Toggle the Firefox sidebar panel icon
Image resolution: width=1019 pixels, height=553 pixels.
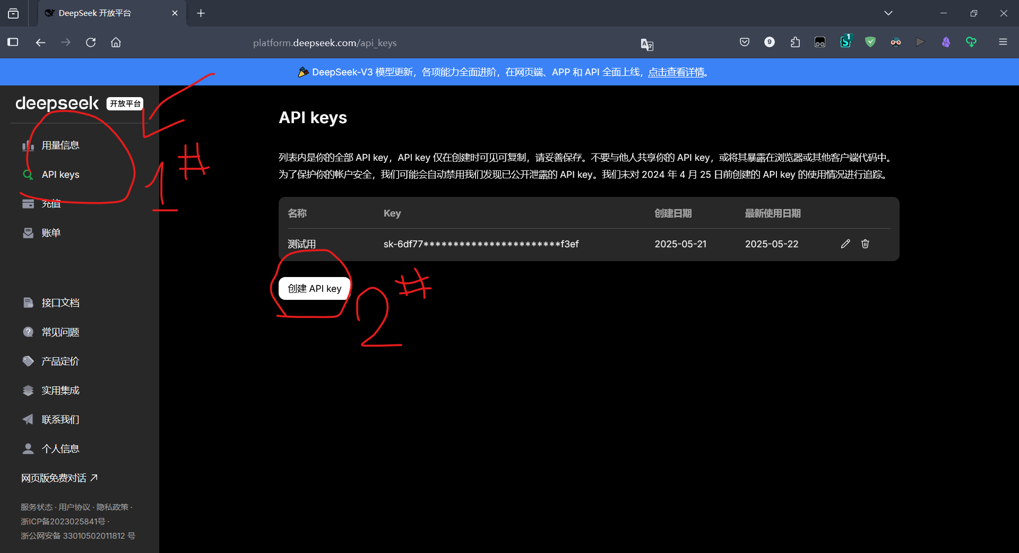coord(13,42)
